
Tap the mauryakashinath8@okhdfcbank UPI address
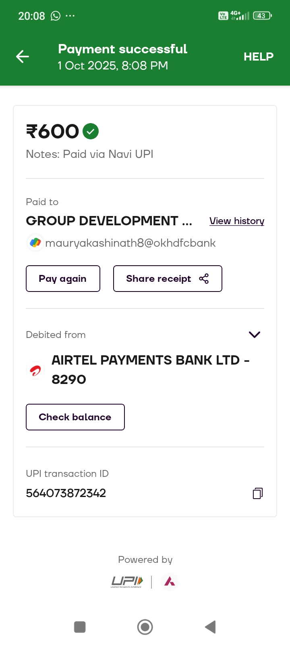click(x=130, y=243)
